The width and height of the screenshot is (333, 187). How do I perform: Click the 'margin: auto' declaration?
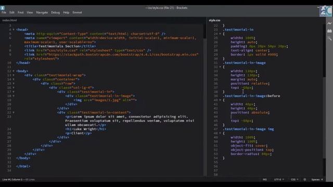coord(244,79)
